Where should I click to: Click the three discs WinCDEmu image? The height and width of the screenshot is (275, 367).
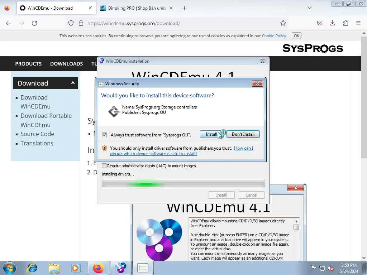tap(159, 239)
